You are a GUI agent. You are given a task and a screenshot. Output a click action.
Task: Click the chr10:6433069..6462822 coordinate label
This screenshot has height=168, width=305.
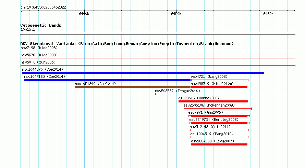43,7
